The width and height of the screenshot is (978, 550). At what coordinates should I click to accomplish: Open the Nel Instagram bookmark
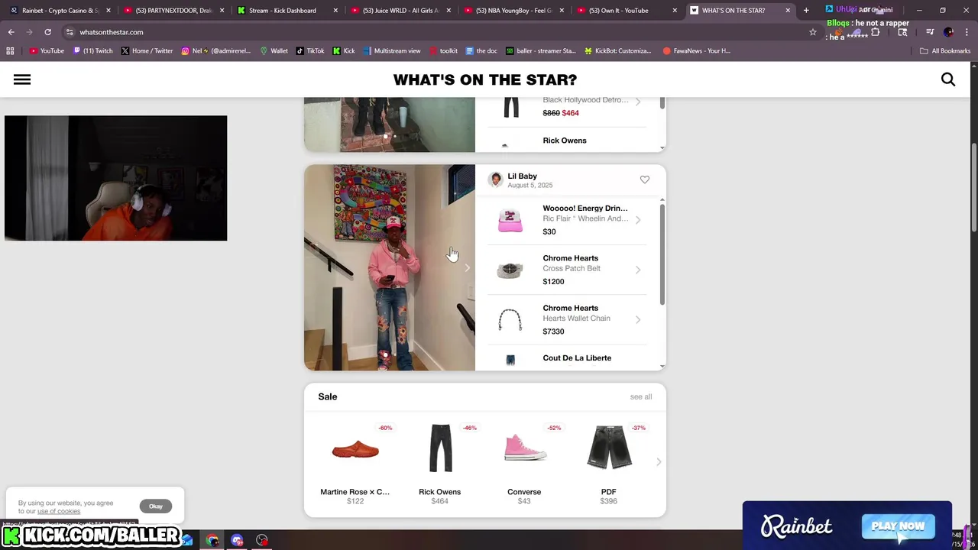(x=216, y=51)
